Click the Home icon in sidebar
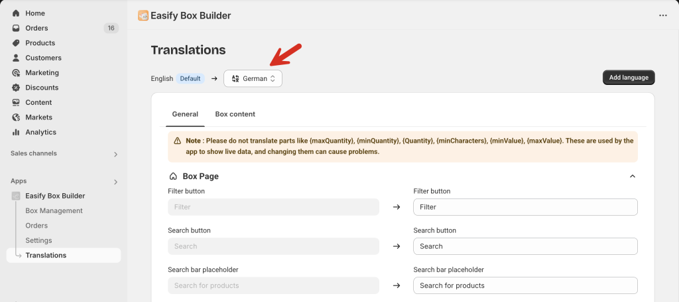This screenshot has width=679, height=302. click(x=16, y=13)
